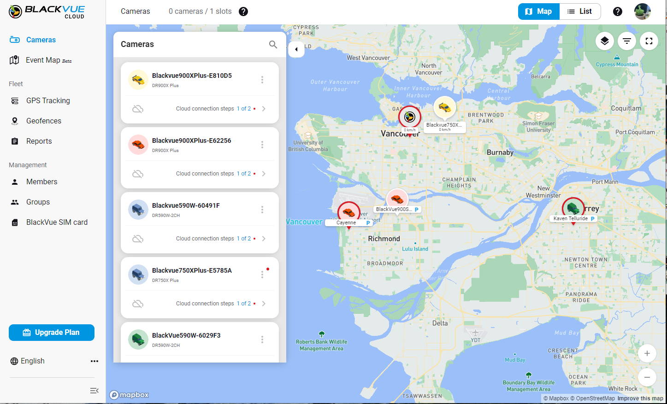The image size is (667, 404).
Task: Select camera name Blackvue750XPlus-E5785A
Action: point(192,270)
